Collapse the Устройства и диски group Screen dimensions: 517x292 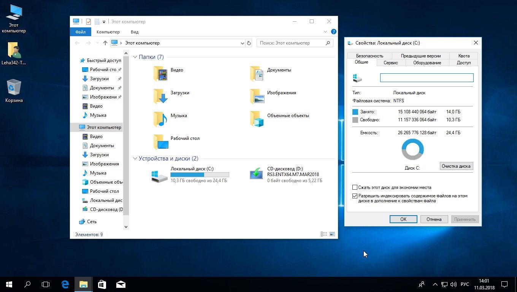coord(135,159)
